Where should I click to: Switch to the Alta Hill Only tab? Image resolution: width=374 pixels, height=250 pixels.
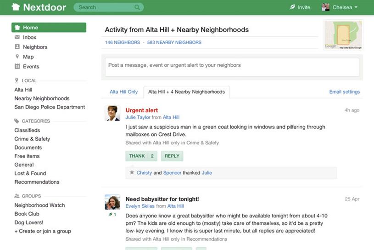pos(123,92)
